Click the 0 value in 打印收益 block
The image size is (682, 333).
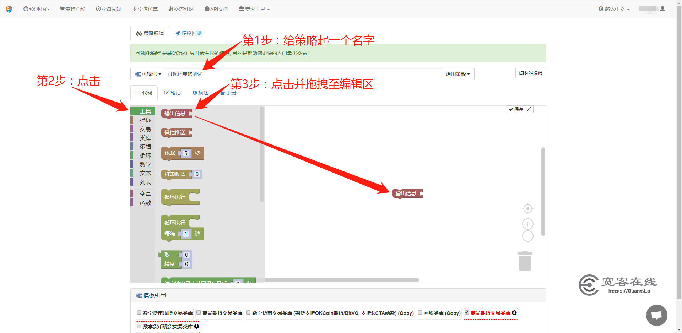pos(197,174)
